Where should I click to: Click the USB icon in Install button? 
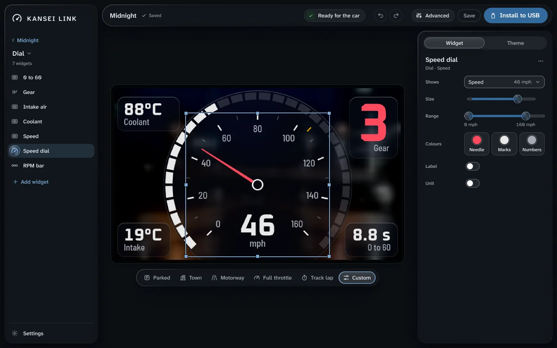(x=493, y=15)
